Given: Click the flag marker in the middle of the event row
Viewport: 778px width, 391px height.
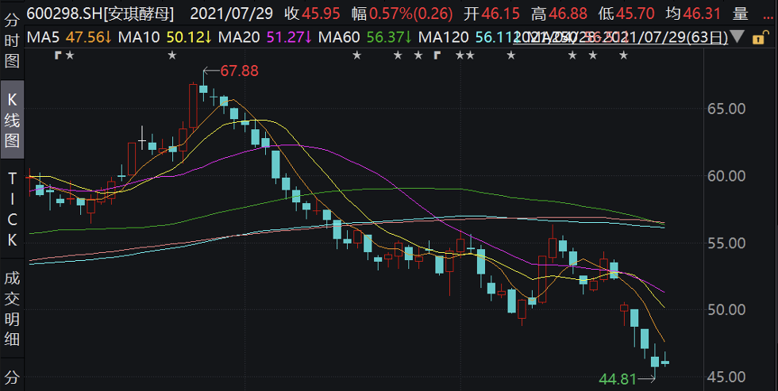Looking at the screenshot, I should (x=436, y=54).
